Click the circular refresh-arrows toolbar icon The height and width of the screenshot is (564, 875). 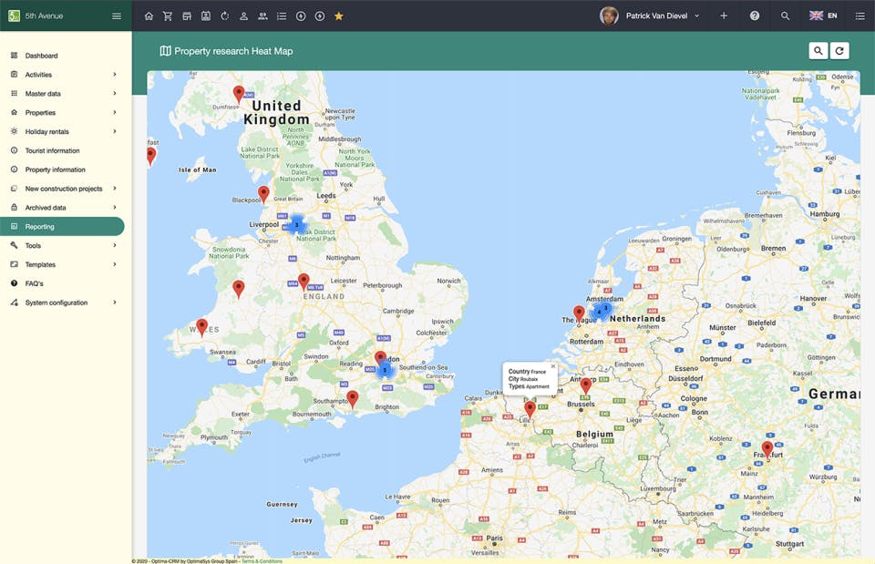pos(225,16)
